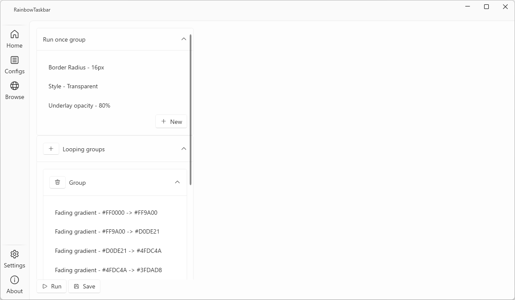
Task: Collapse the Run once group section
Action: coord(184,39)
